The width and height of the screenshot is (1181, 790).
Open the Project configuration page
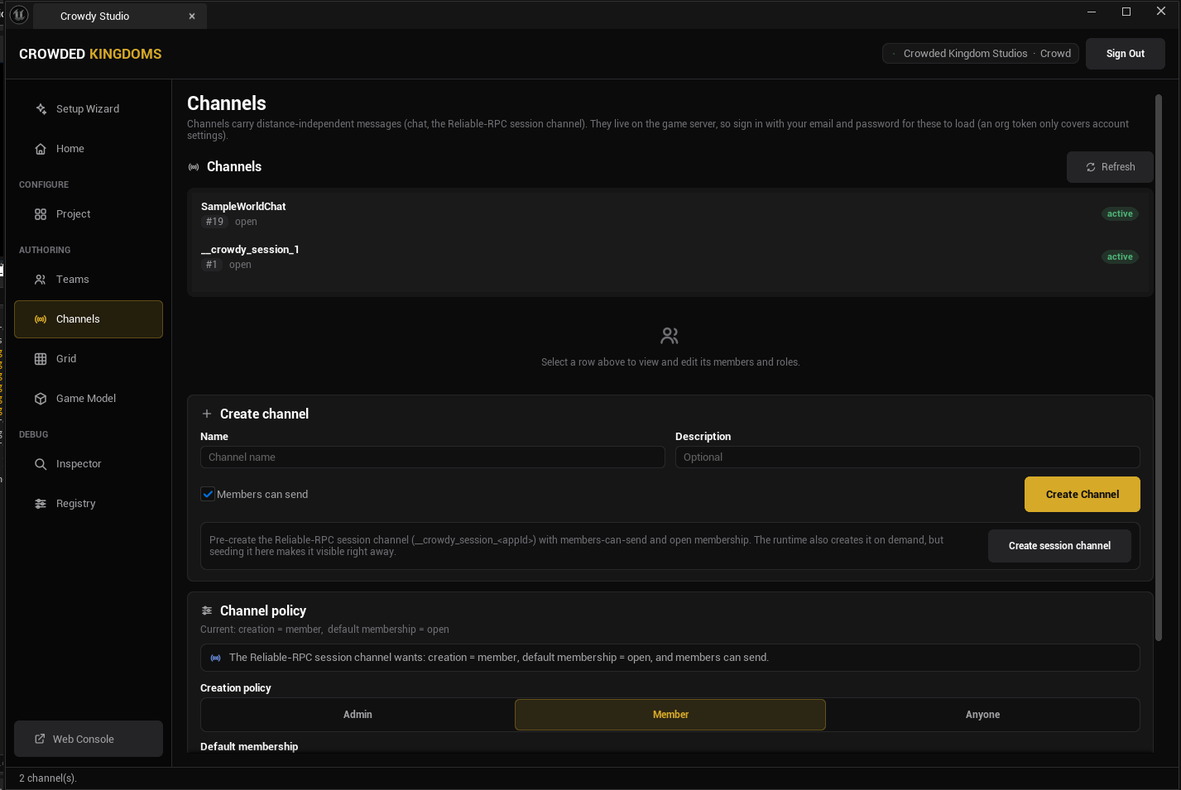[x=89, y=214]
